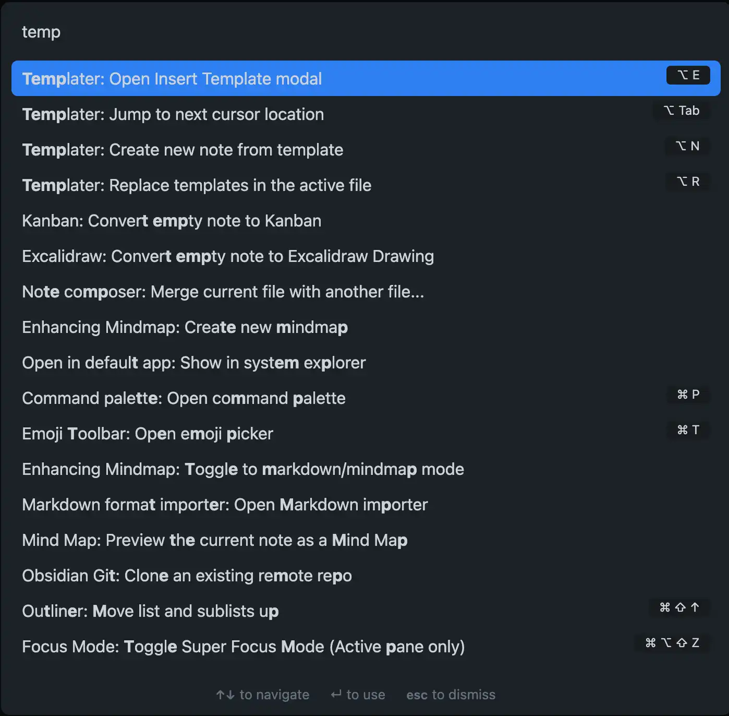Run Enhancing Mindmap: Create new mindmap

[185, 327]
